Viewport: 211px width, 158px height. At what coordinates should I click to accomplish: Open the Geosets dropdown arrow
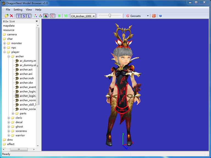click(148, 16)
